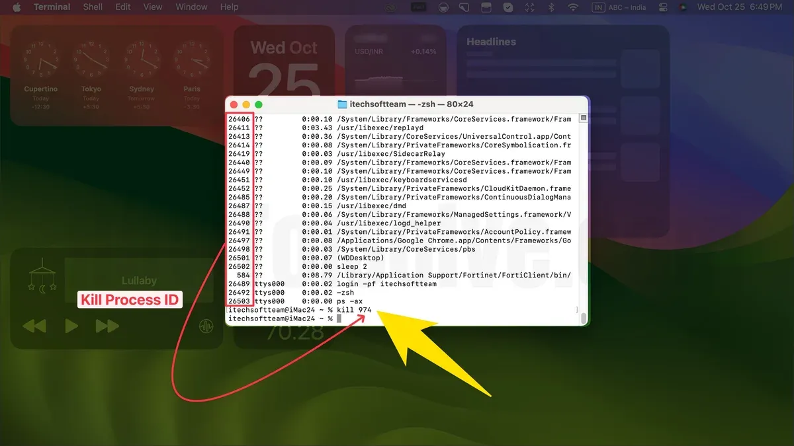This screenshot has height=446, width=794.
Task: Open the Wi-Fi status menu
Action: tap(573, 7)
